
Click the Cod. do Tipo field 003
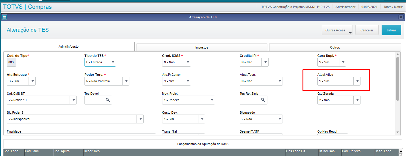[x=12, y=62]
